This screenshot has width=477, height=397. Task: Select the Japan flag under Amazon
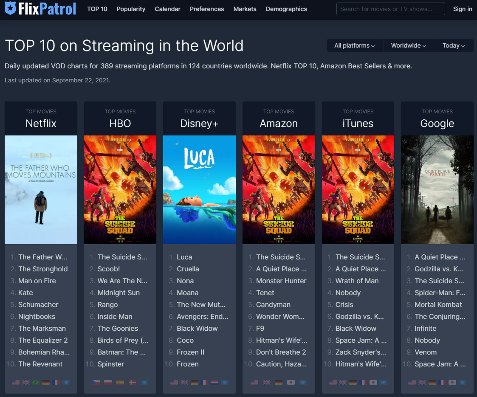(x=291, y=383)
